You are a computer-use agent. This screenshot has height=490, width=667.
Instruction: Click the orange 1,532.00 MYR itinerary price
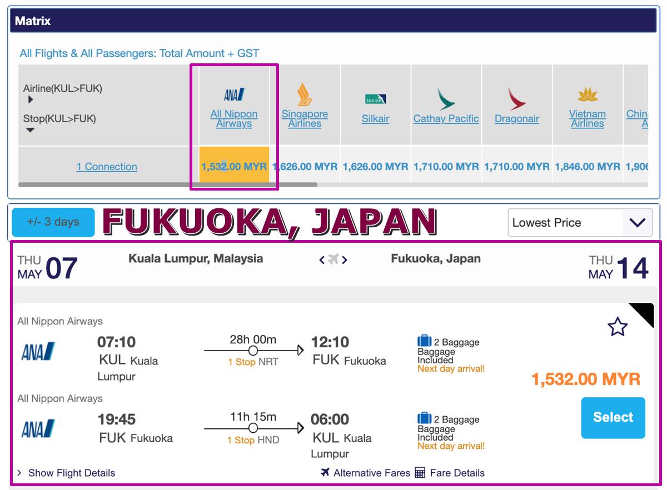click(586, 379)
